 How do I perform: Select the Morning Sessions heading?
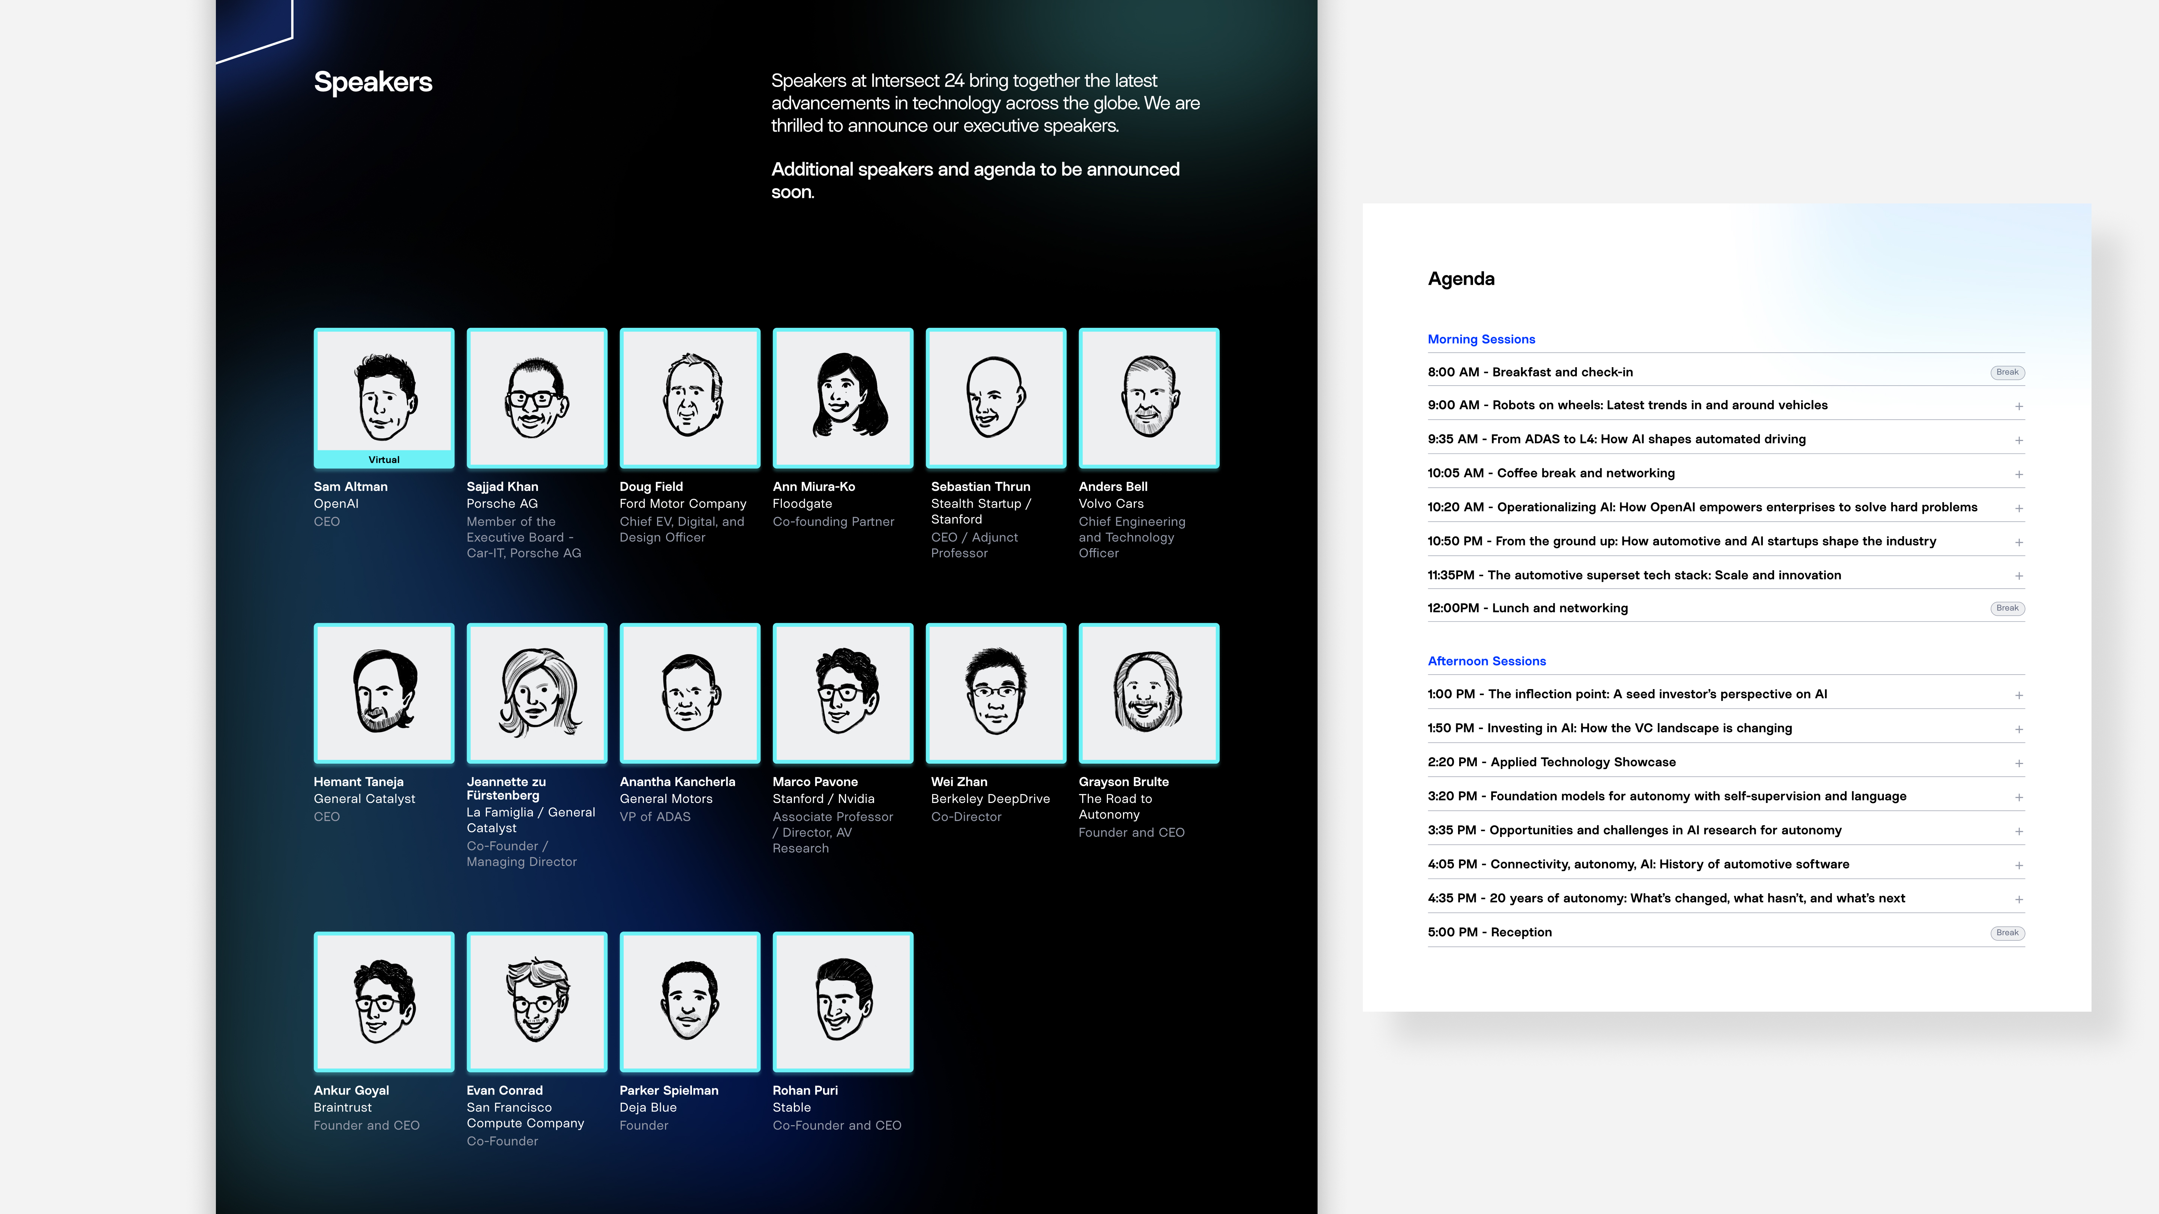[1481, 339]
